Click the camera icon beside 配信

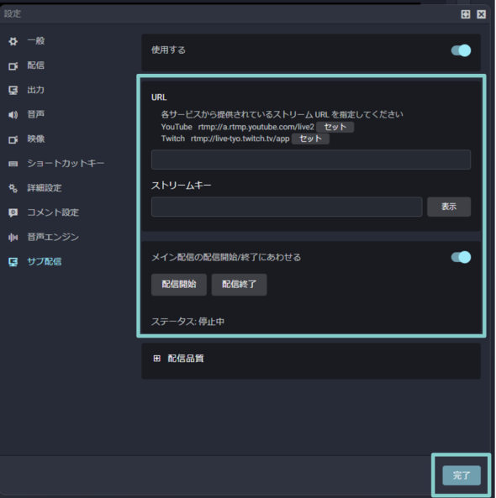pos(13,66)
